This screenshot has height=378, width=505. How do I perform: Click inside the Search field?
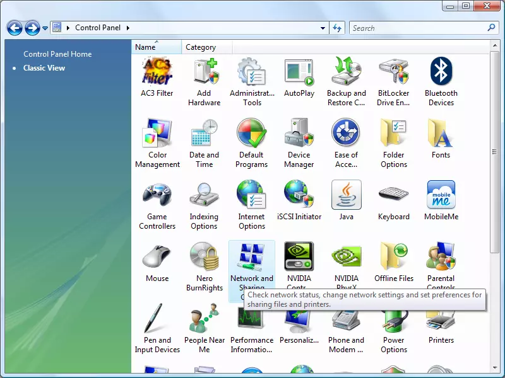point(419,28)
